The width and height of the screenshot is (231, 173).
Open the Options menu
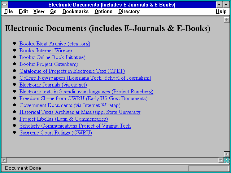click(x=104, y=12)
